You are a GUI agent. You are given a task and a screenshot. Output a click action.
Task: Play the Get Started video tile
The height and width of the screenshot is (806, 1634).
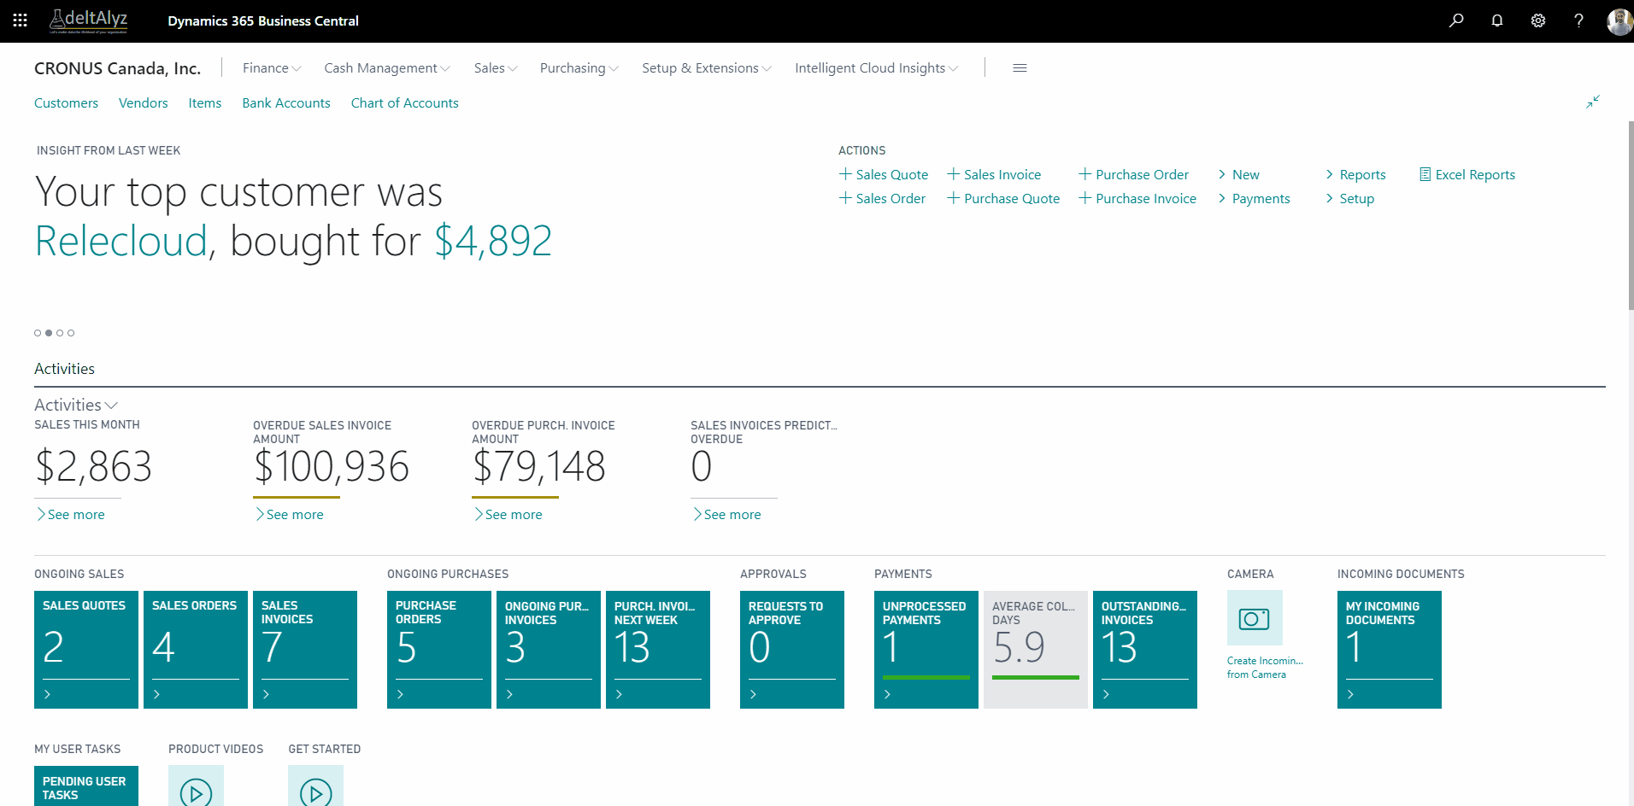(315, 786)
